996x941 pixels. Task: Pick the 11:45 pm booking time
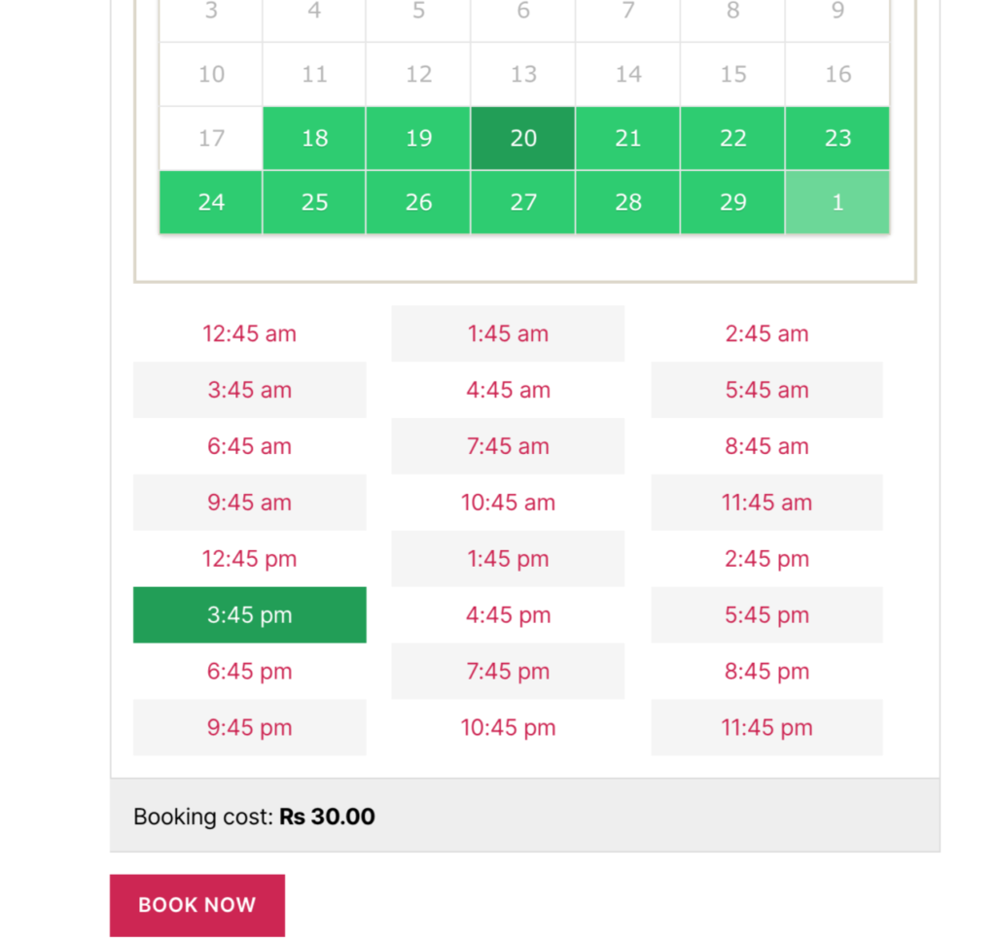(766, 727)
